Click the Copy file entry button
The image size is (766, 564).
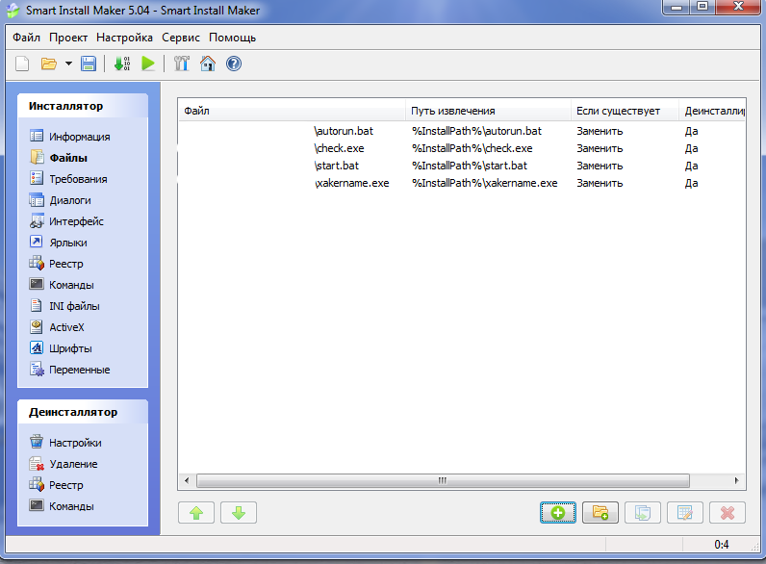643,513
